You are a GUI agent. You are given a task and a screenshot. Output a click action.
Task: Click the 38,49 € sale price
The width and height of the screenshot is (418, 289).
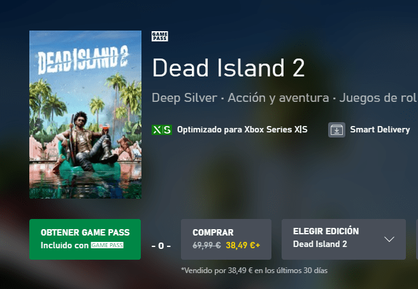(x=243, y=245)
